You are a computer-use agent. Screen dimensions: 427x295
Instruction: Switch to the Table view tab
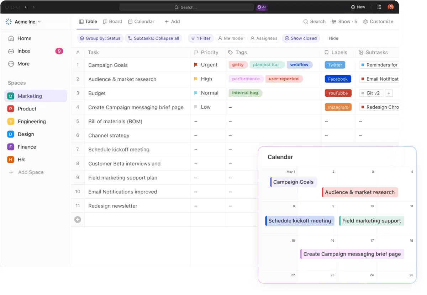(88, 21)
